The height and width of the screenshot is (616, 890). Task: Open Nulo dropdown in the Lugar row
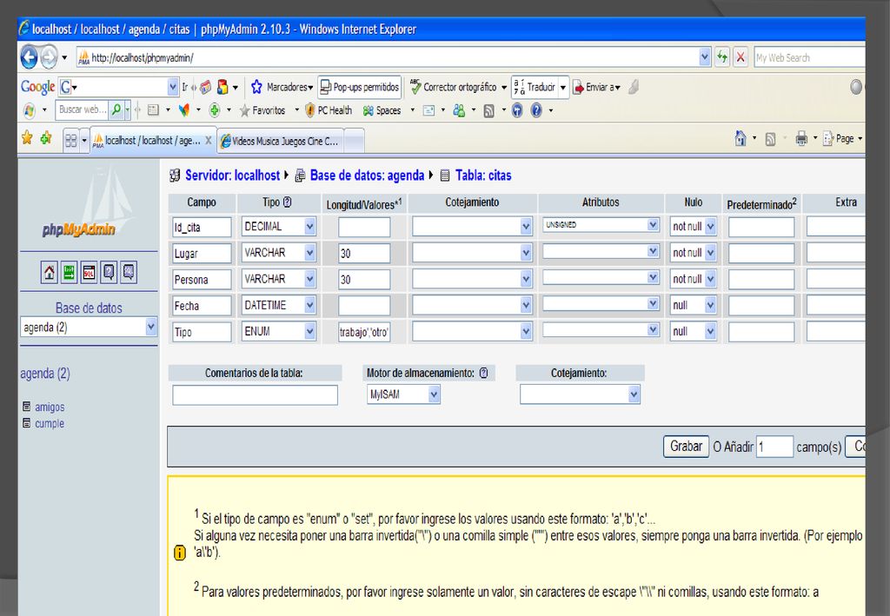[710, 253]
